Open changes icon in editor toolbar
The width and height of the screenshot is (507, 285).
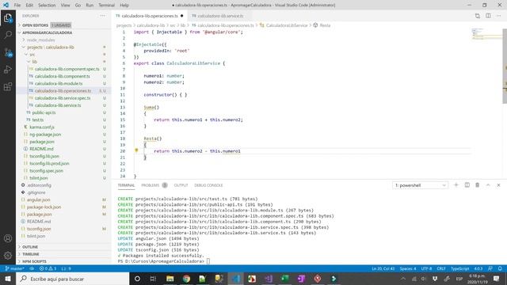(x=477, y=16)
